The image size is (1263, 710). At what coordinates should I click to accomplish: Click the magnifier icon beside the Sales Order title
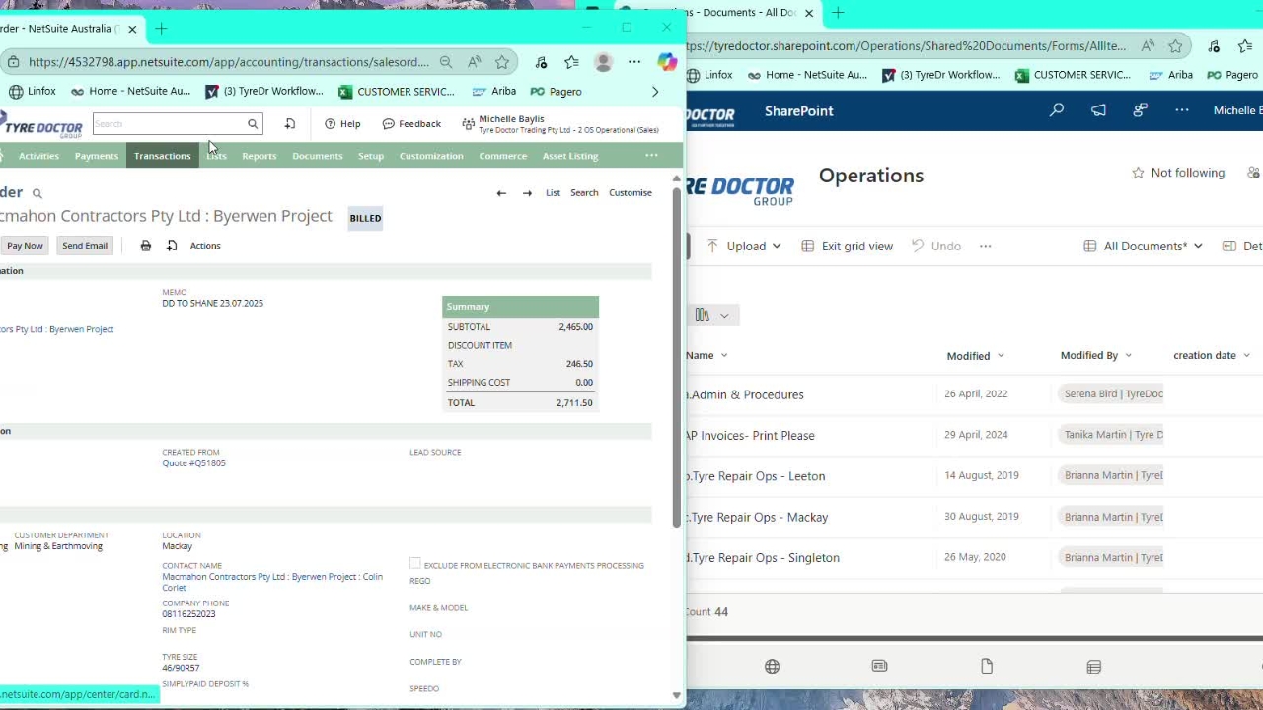[37, 193]
